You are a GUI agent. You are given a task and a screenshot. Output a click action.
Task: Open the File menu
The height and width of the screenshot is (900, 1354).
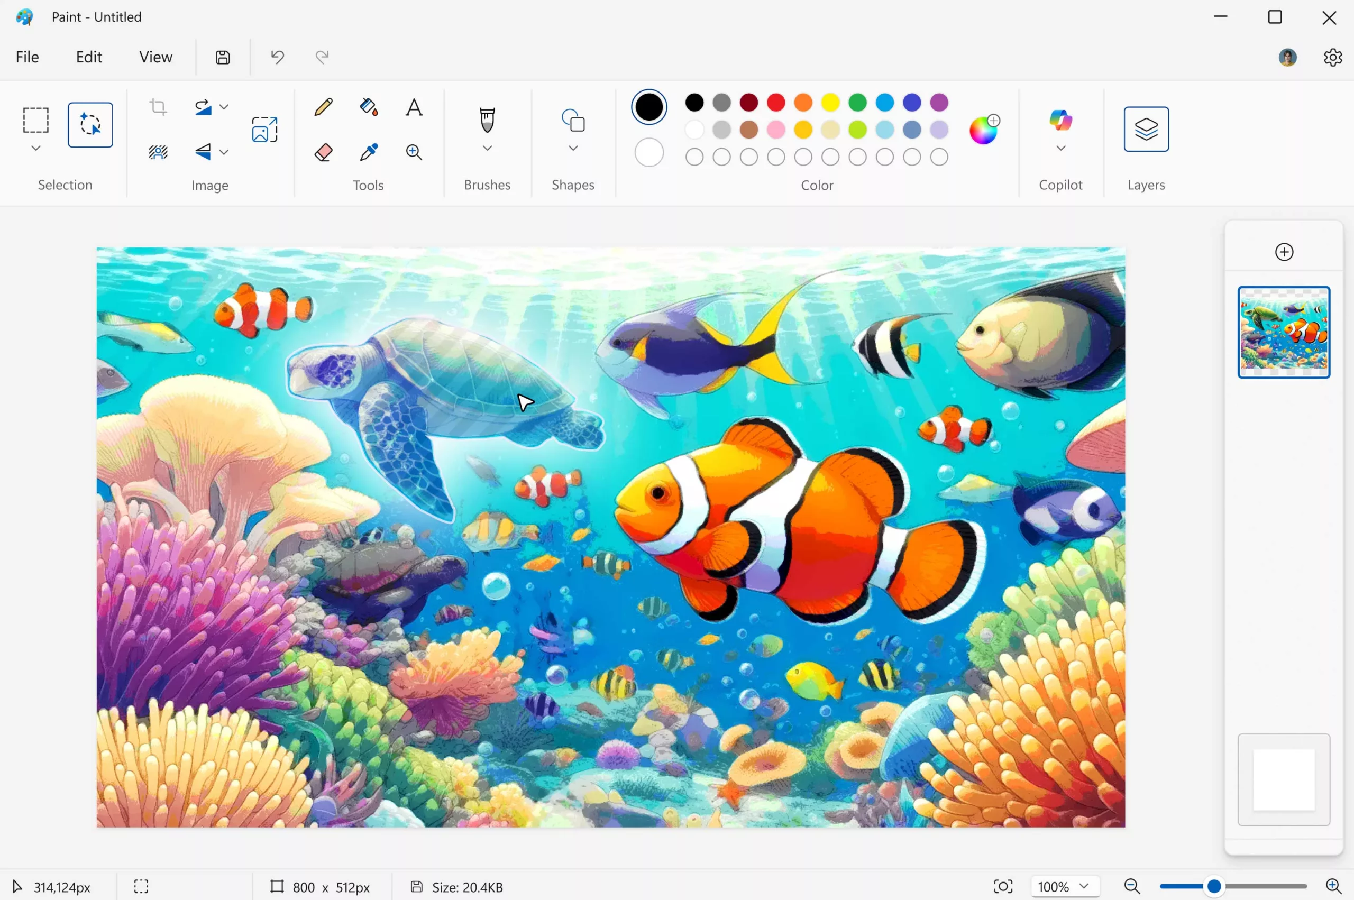click(x=27, y=57)
